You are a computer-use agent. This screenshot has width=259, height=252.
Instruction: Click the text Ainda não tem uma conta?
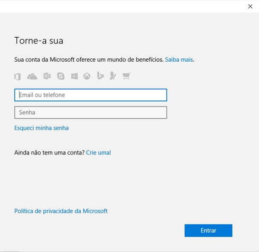coord(49,153)
